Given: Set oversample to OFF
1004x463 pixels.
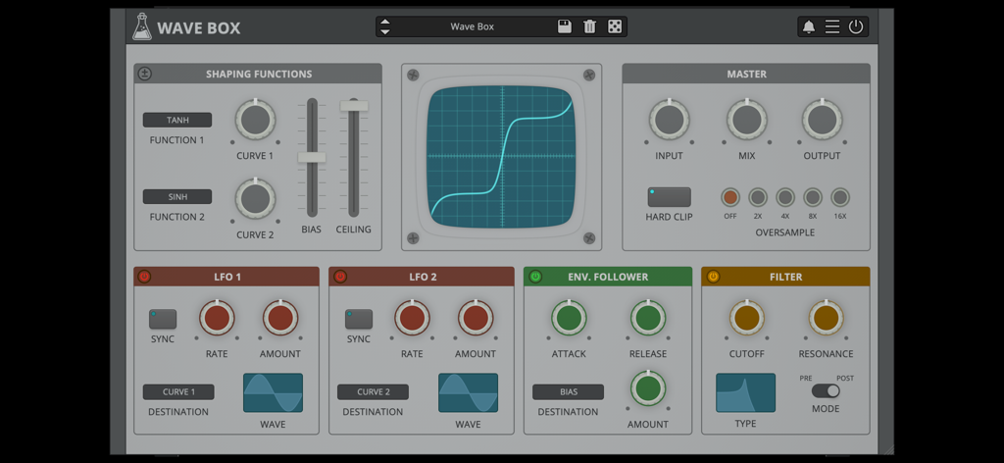Looking at the screenshot, I should tap(729, 197).
